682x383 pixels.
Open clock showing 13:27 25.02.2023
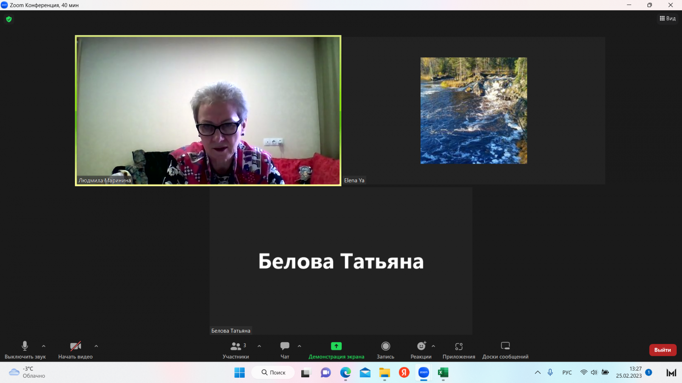point(629,372)
